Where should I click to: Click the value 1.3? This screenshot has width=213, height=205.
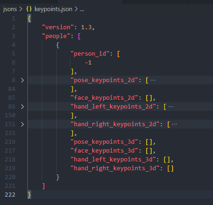coord(86,27)
